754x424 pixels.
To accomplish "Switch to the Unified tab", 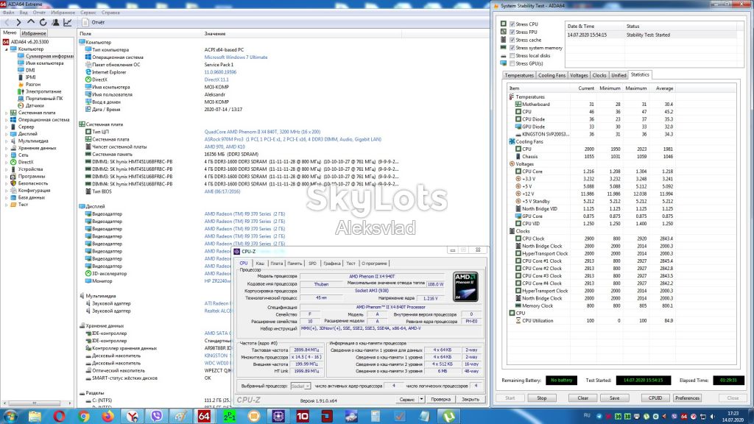I will (x=619, y=75).
